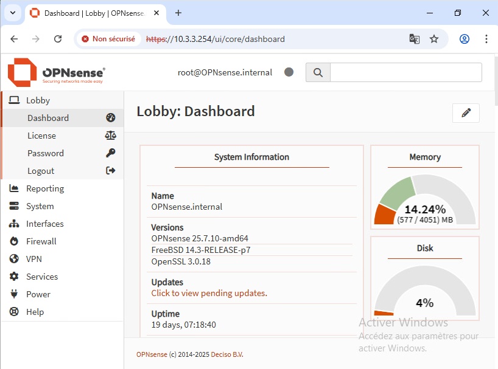The width and height of the screenshot is (498, 369).
Task: Close the Dashboard browser tab
Action: 156,13
